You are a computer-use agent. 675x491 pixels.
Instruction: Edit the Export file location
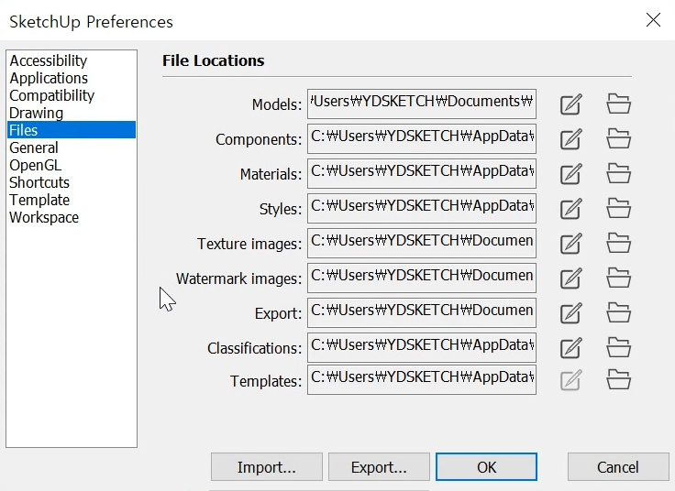(x=570, y=313)
